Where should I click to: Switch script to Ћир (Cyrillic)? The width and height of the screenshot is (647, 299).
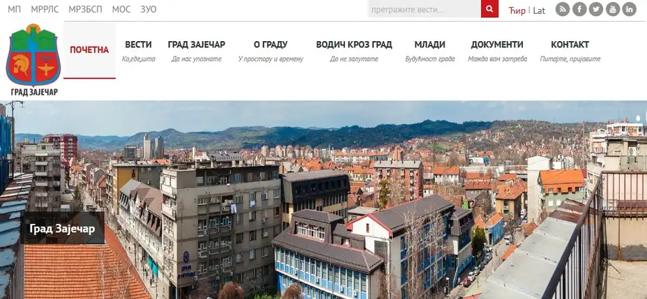(517, 10)
